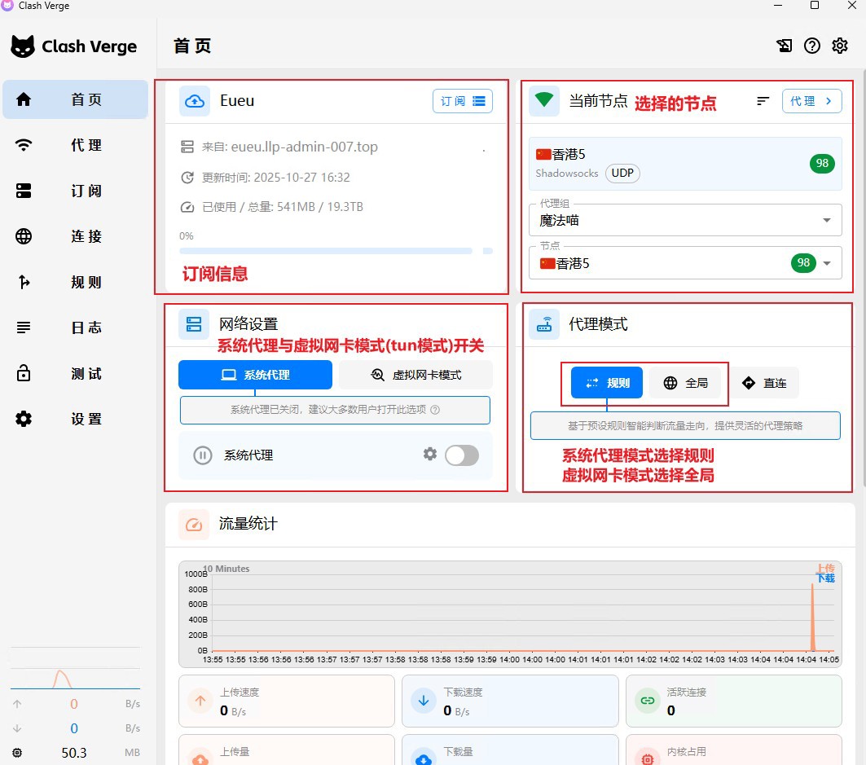Click the 订阅 button in Eueu card

point(462,101)
